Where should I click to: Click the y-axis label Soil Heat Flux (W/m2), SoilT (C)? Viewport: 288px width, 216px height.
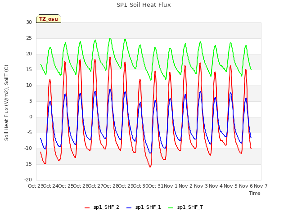(x=6, y=103)
